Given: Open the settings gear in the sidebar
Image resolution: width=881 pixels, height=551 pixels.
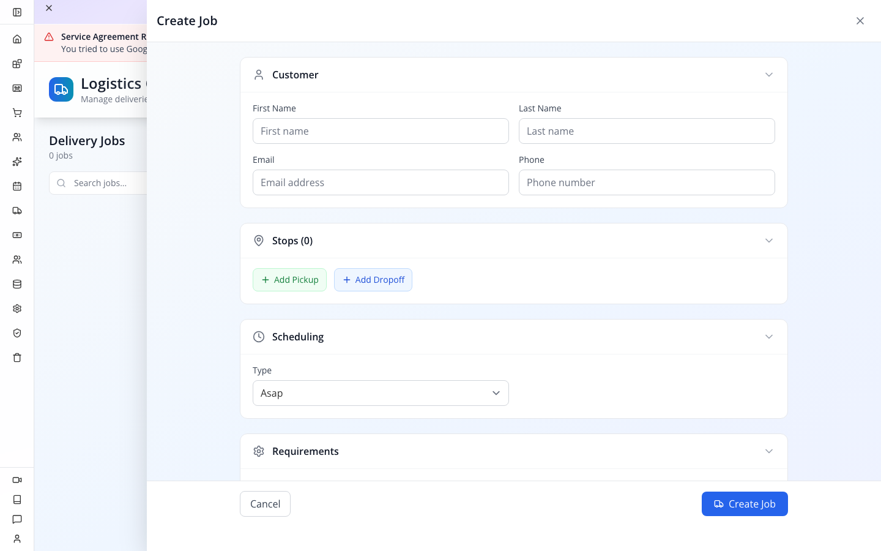Looking at the screenshot, I should pyautogui.click(x=17, y=309).
